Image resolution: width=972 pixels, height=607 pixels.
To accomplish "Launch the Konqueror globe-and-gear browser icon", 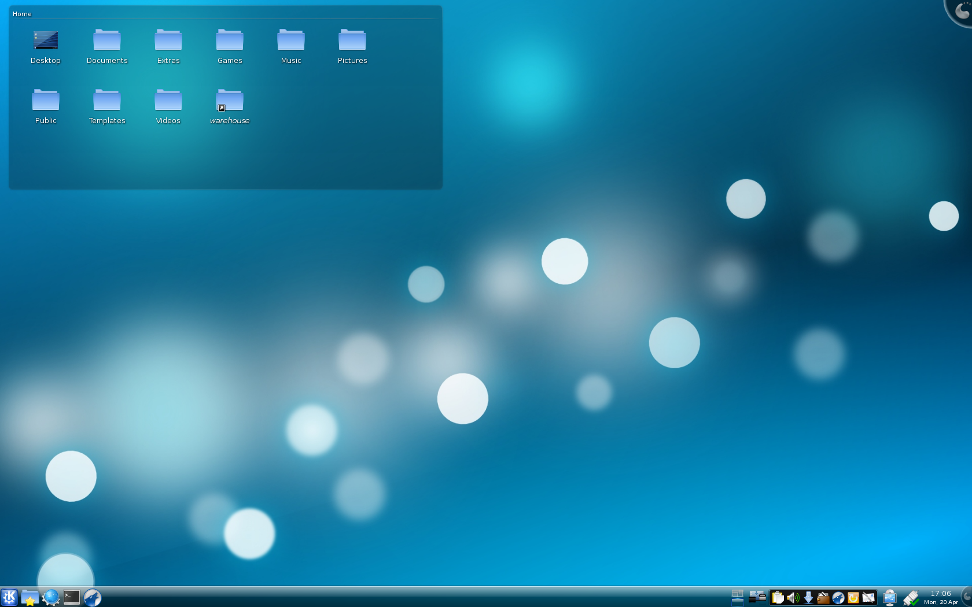I will point(51,597).
